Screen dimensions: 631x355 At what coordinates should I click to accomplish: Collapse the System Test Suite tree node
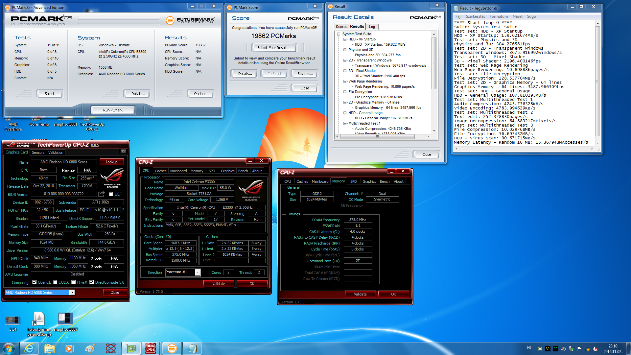coord(339,34)
